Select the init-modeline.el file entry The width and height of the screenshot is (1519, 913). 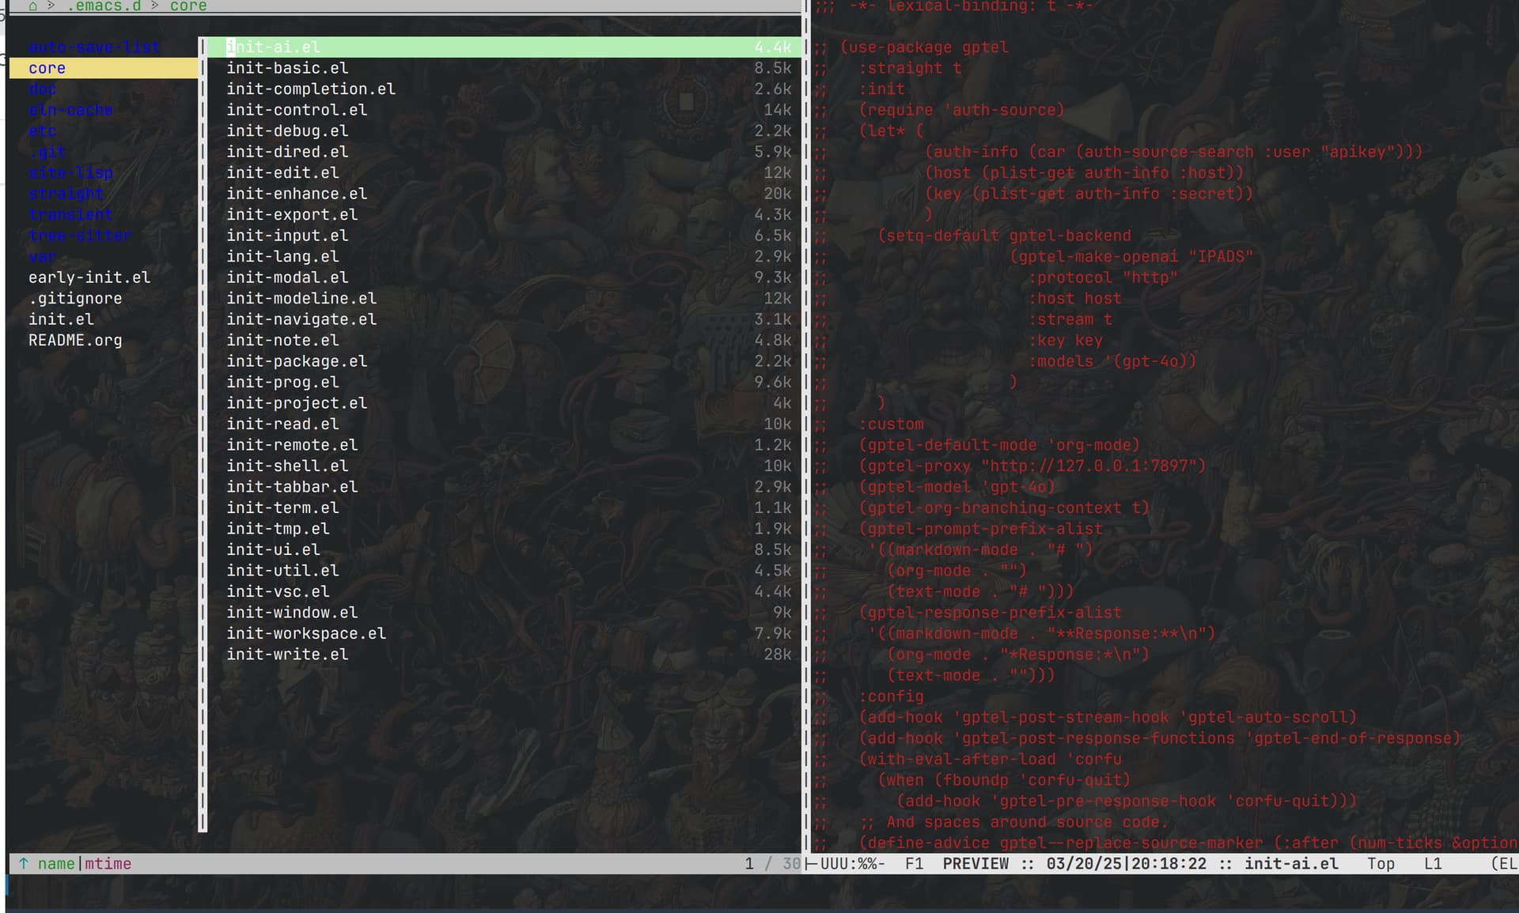301,298
